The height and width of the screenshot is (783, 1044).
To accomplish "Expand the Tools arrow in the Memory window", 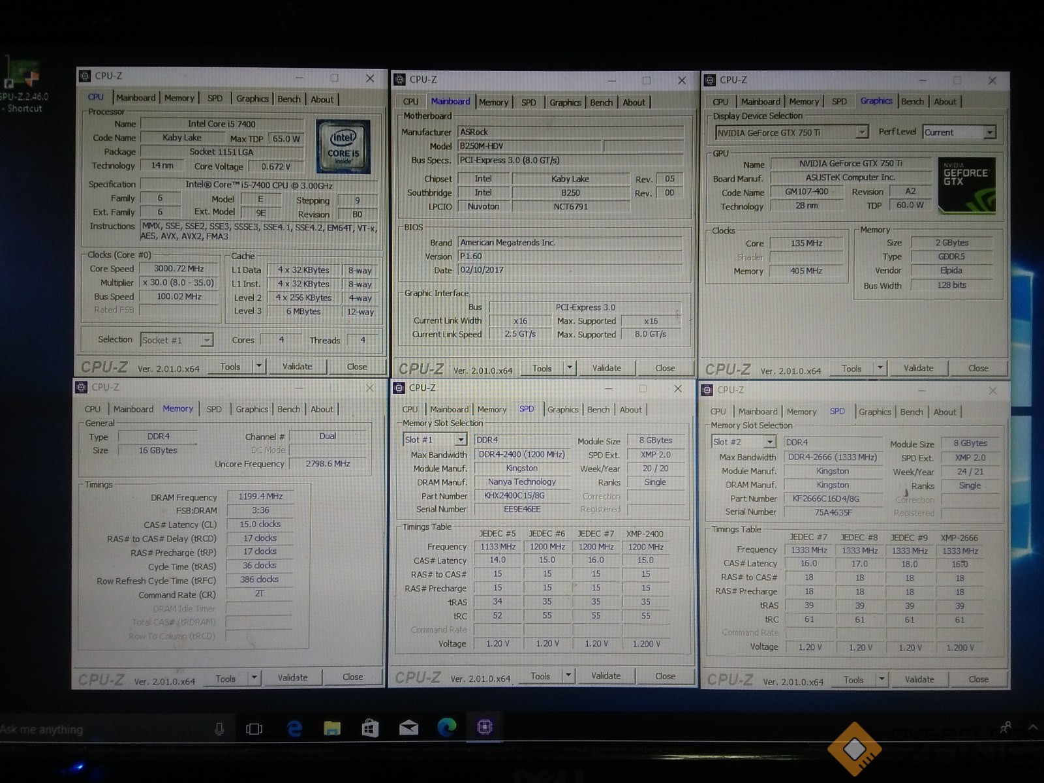I will click(254, 677).
